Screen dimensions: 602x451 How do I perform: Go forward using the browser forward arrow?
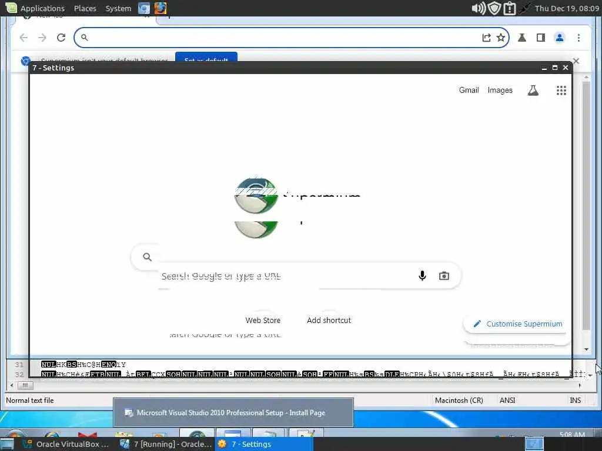click(42, 38)
